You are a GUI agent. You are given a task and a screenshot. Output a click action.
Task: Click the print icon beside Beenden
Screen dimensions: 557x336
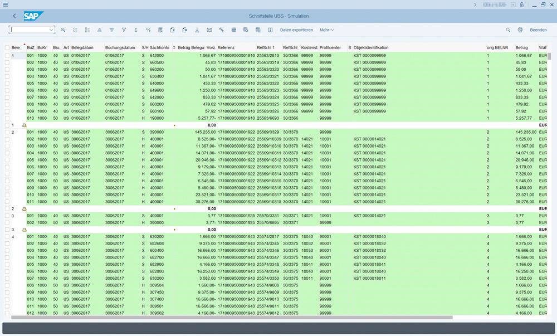click(520, 30)
